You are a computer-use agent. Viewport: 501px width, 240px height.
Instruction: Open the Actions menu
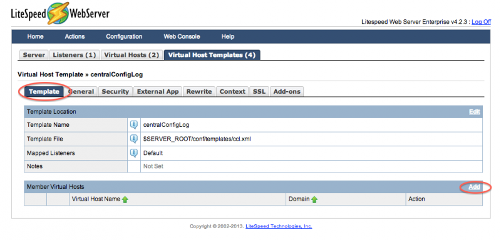click(75, 37)
